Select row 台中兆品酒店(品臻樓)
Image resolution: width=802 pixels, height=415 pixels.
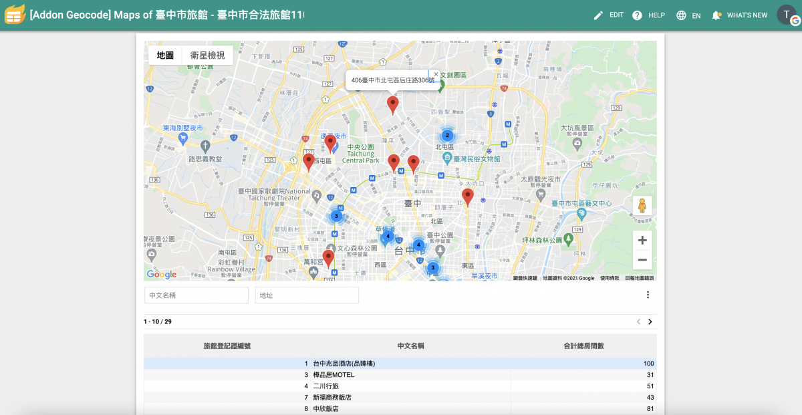(400, 364)
